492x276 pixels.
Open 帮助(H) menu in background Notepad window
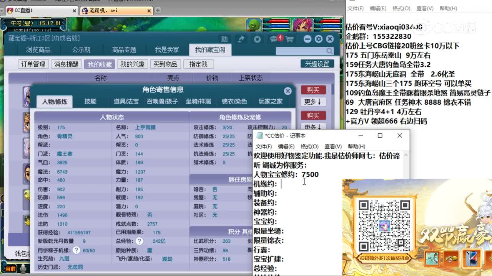point(448,8)
